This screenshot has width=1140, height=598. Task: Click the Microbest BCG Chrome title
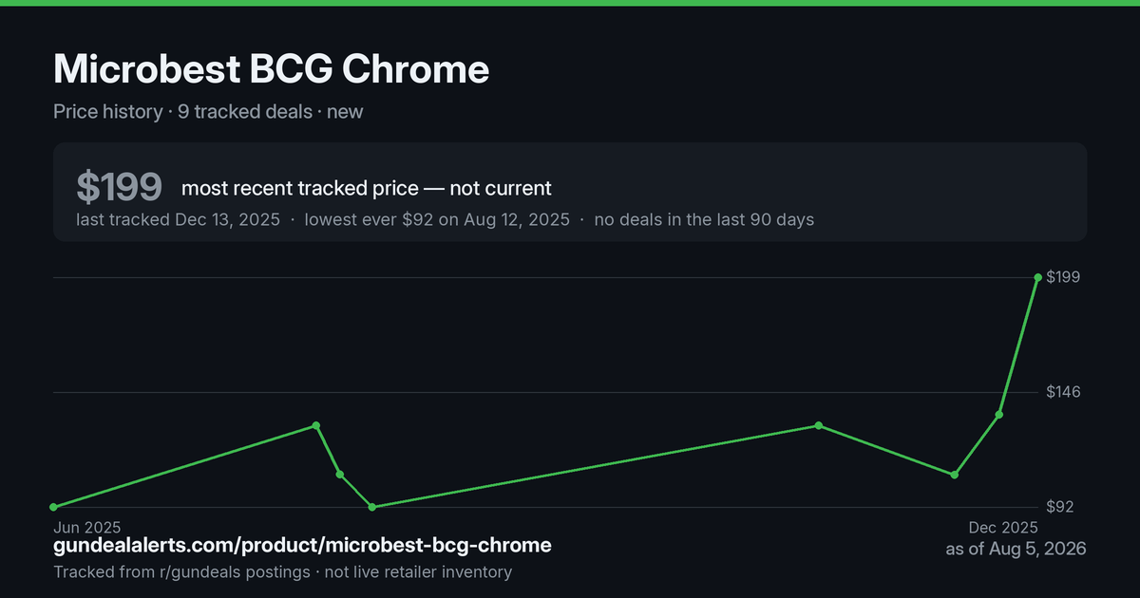272,69
